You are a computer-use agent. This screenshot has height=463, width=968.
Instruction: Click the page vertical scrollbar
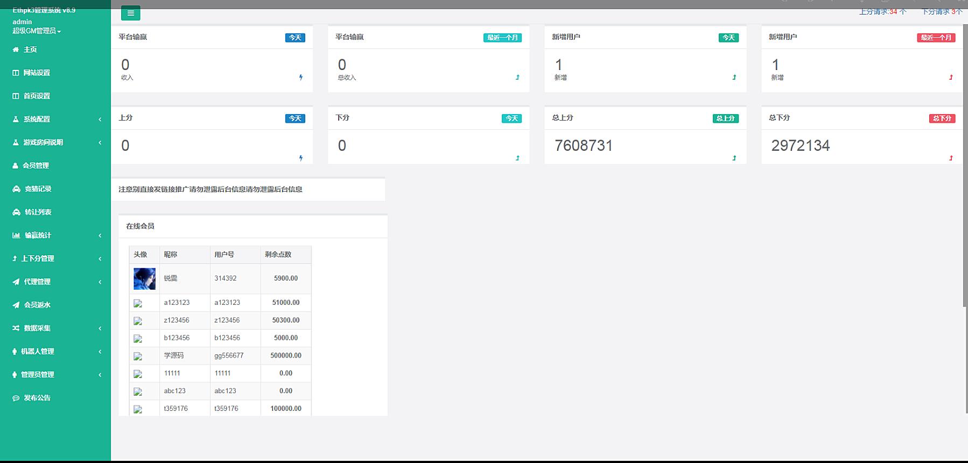[x=965, y=162]
